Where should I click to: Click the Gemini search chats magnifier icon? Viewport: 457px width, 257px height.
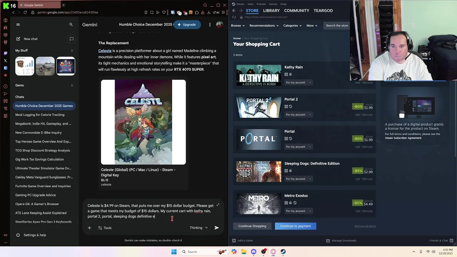click(71, 25)
